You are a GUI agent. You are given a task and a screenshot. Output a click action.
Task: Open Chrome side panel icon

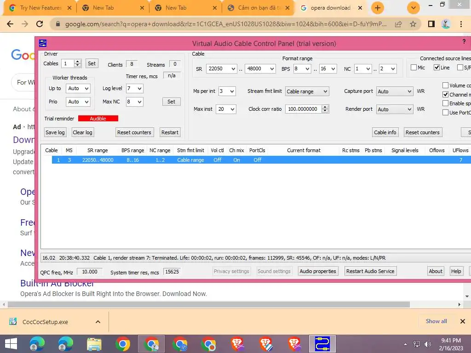431,24
